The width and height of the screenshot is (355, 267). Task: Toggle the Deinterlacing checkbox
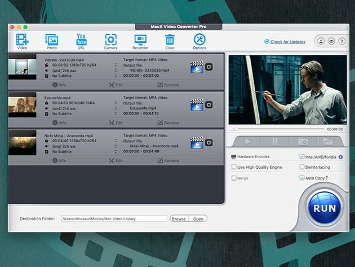(302, 167)
